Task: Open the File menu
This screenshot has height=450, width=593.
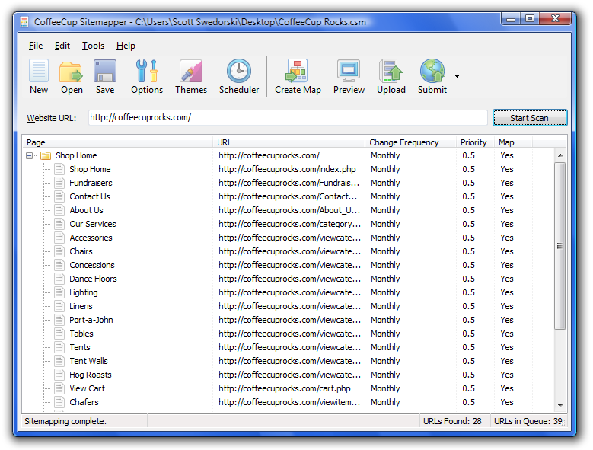Action: 36,46
